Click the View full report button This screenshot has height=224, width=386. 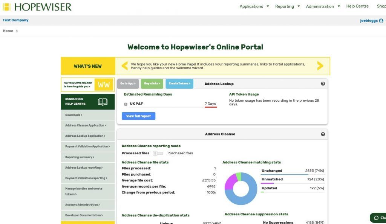pyautogui.click(x=138, y=116)
